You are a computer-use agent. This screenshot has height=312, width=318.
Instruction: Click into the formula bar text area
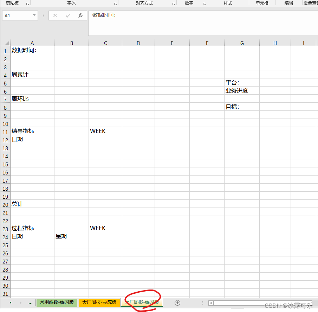(203, 23)
